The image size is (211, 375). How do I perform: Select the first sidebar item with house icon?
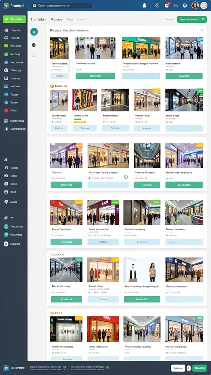click(x=14, y=30)
